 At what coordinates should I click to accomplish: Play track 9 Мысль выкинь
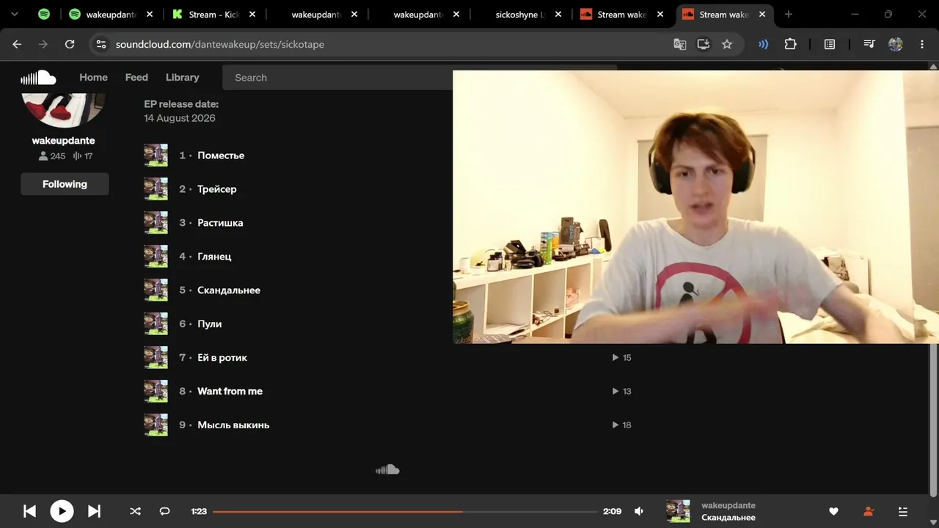[x=233, y=425]
